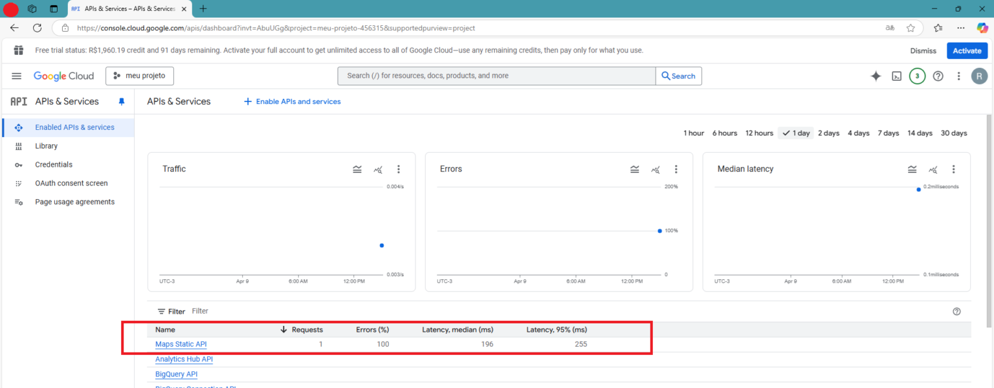The height and width of the screenshot is (388, 994).
Task: Go to the Credentials sidebar section
Action: (x=54, y=164)
